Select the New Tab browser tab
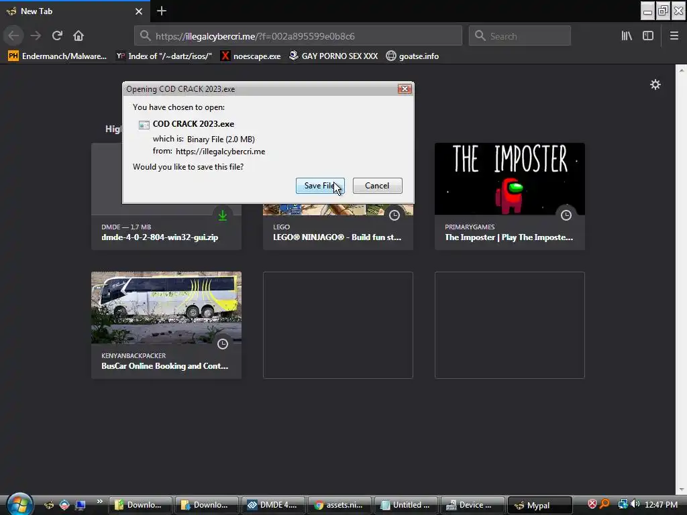Viewport: 687px width, 515px height. pos(75,11)
